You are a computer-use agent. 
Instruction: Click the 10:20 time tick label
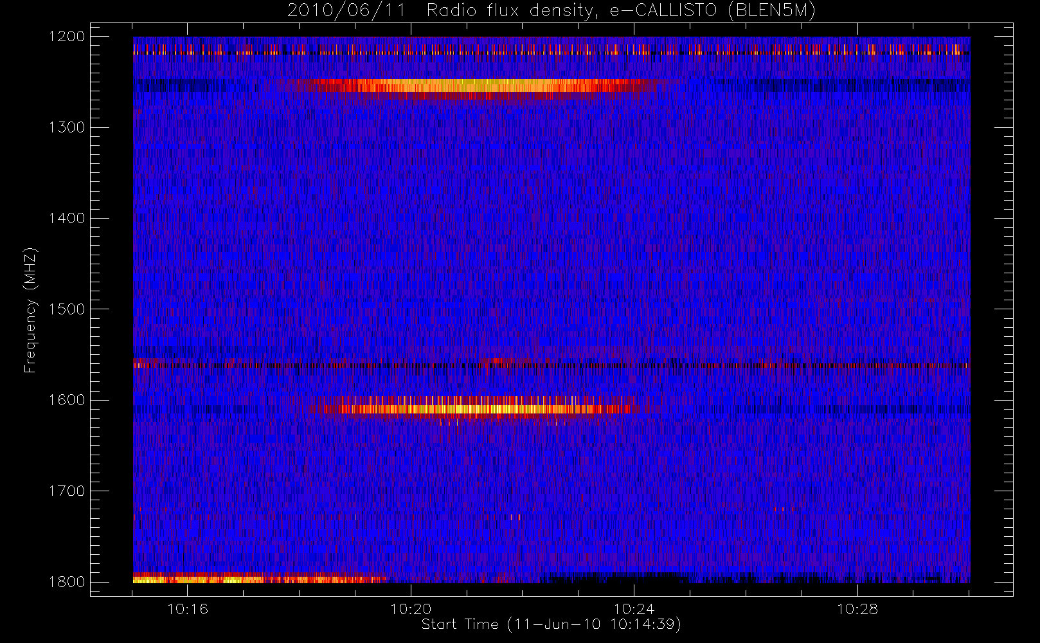click(411, 609)
